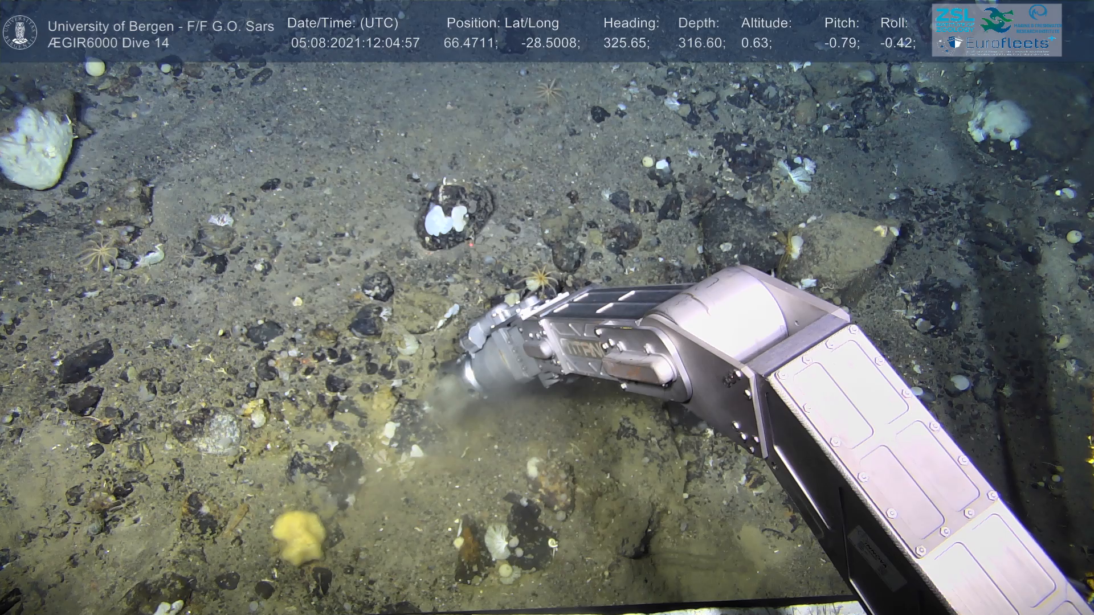
Task: Click the ÆGIR6000 Dive 14 text
Action: 108,43
